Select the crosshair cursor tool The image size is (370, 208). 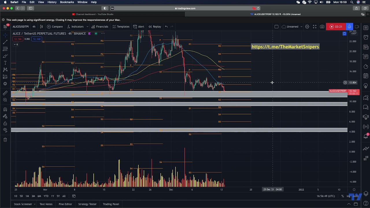coord(5,35)
